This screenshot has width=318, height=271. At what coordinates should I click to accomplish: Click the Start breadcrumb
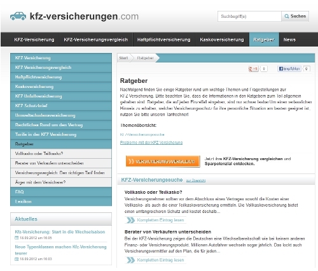coord(123,58)
